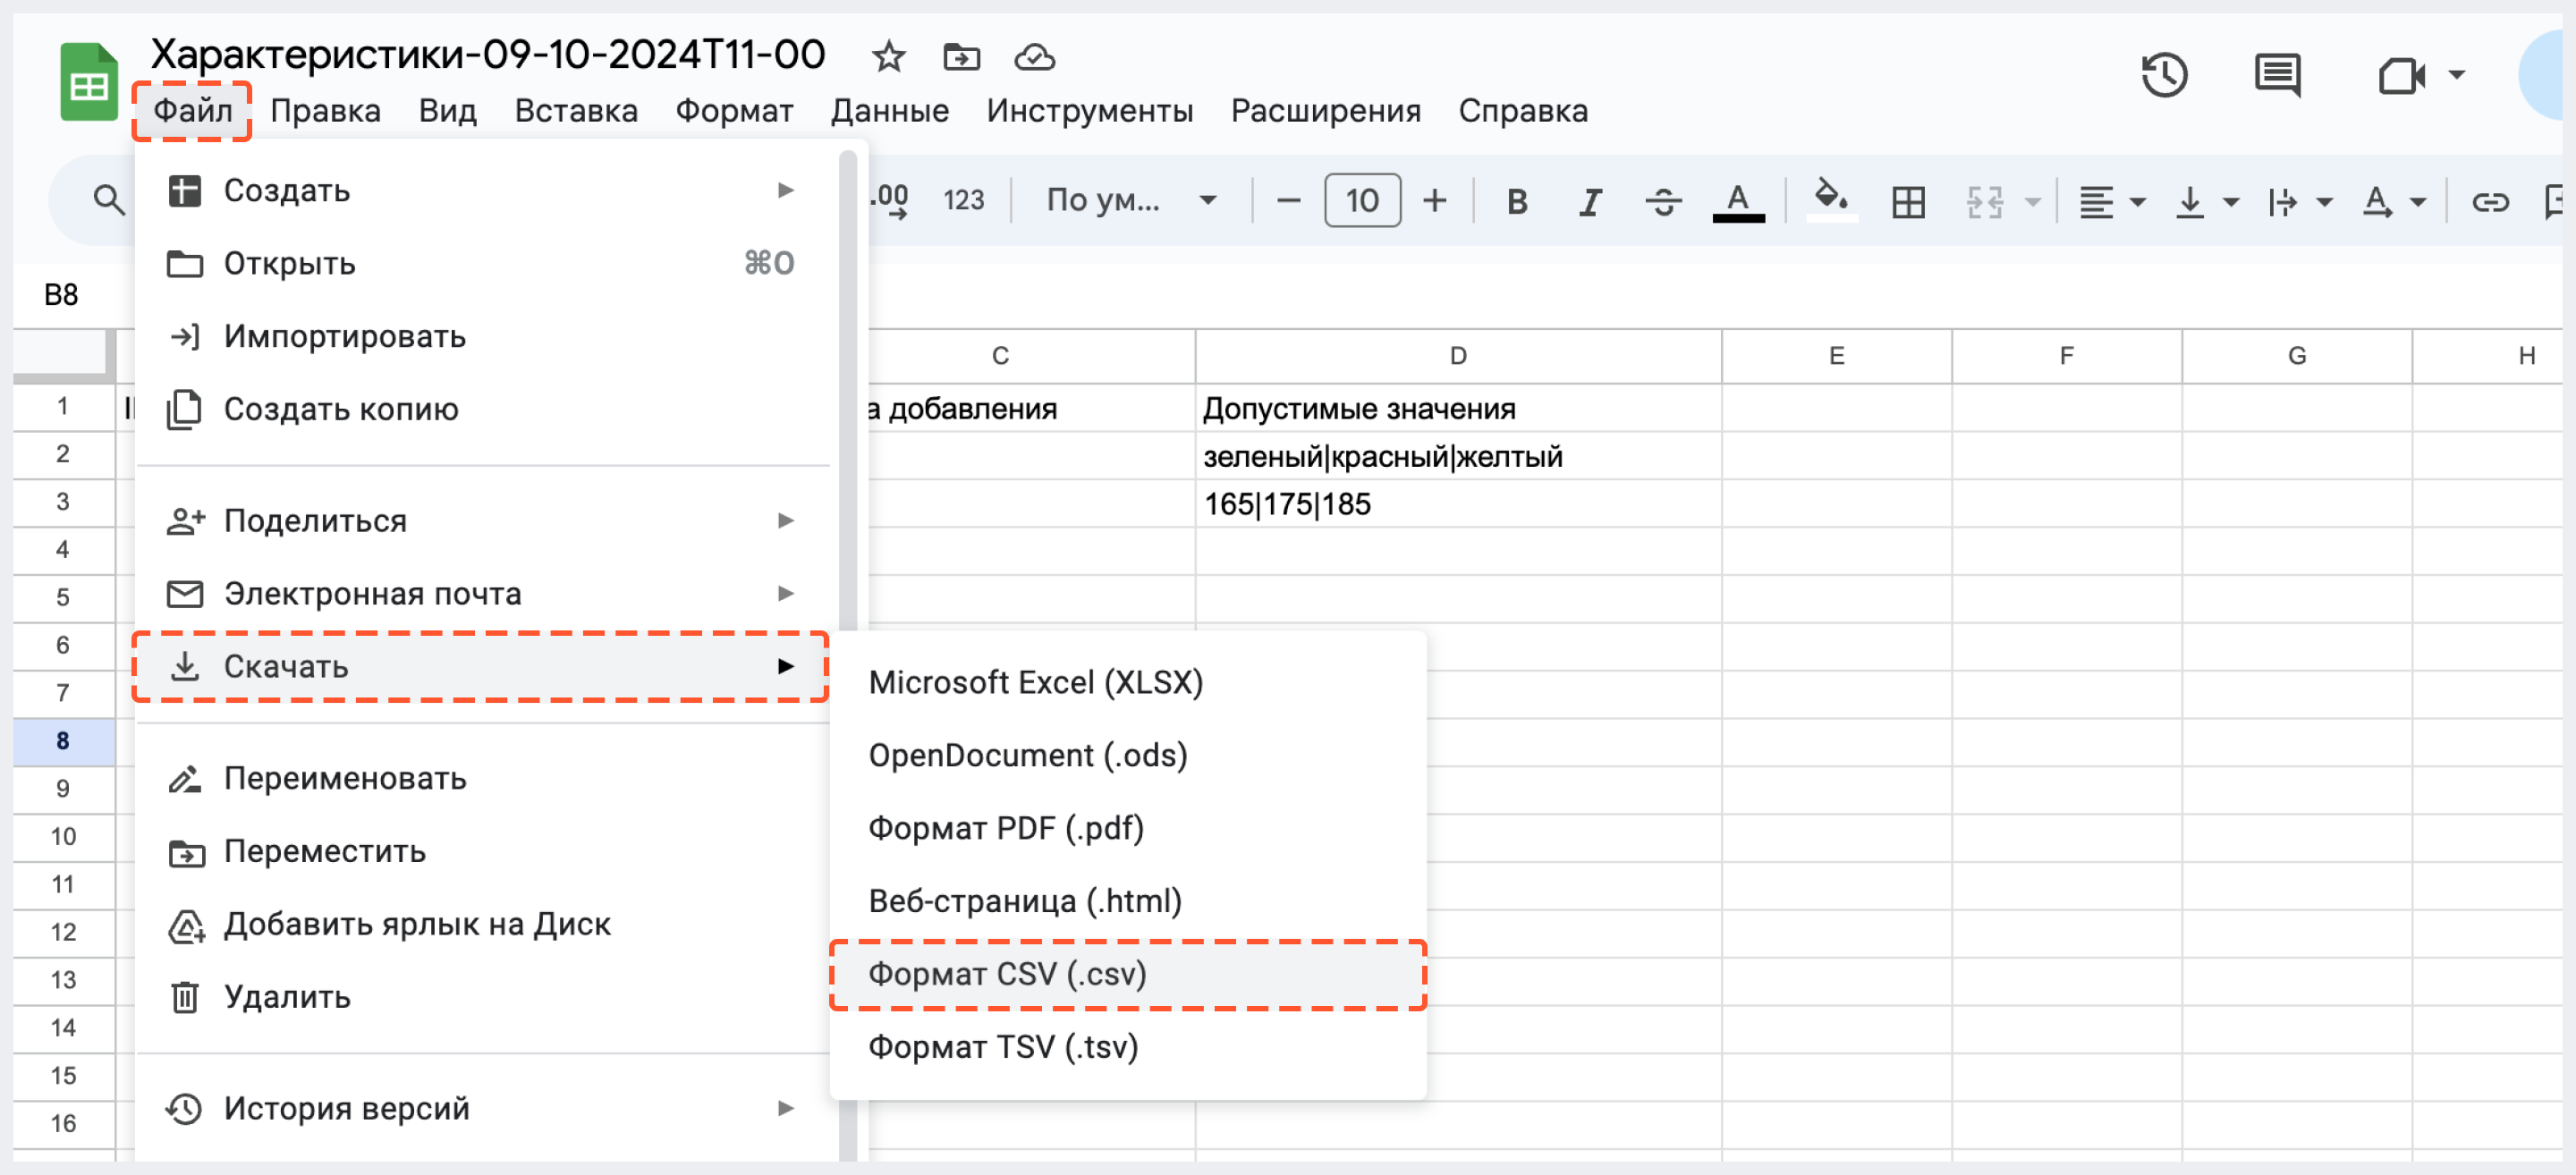Image resolution: width=2576 pixels, height=1175 pixels.
Task: Insert a link icon
Action: tap(2489, 203)
